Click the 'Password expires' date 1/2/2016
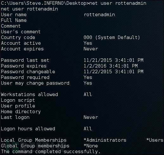The width and height of the screenshot is (164, 155). pyautogui.click(x=111, y=66)
